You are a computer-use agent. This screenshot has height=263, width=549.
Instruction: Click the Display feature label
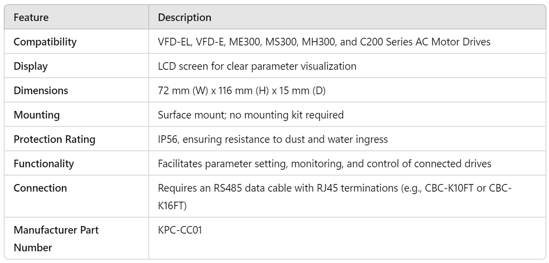[30, 66]
